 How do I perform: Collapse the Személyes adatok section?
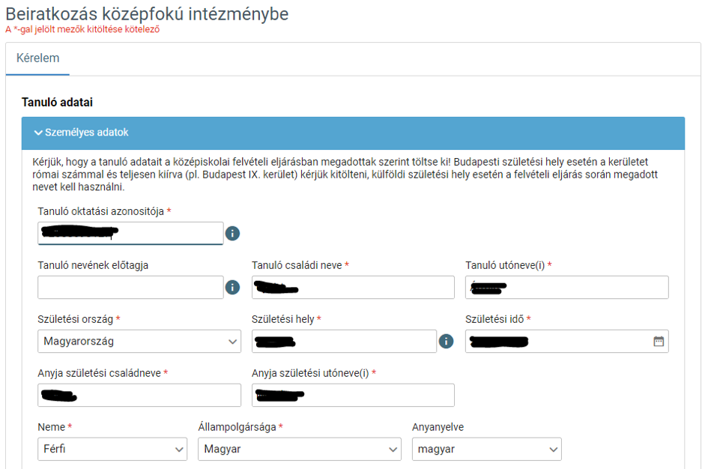(x=81, y=133)
